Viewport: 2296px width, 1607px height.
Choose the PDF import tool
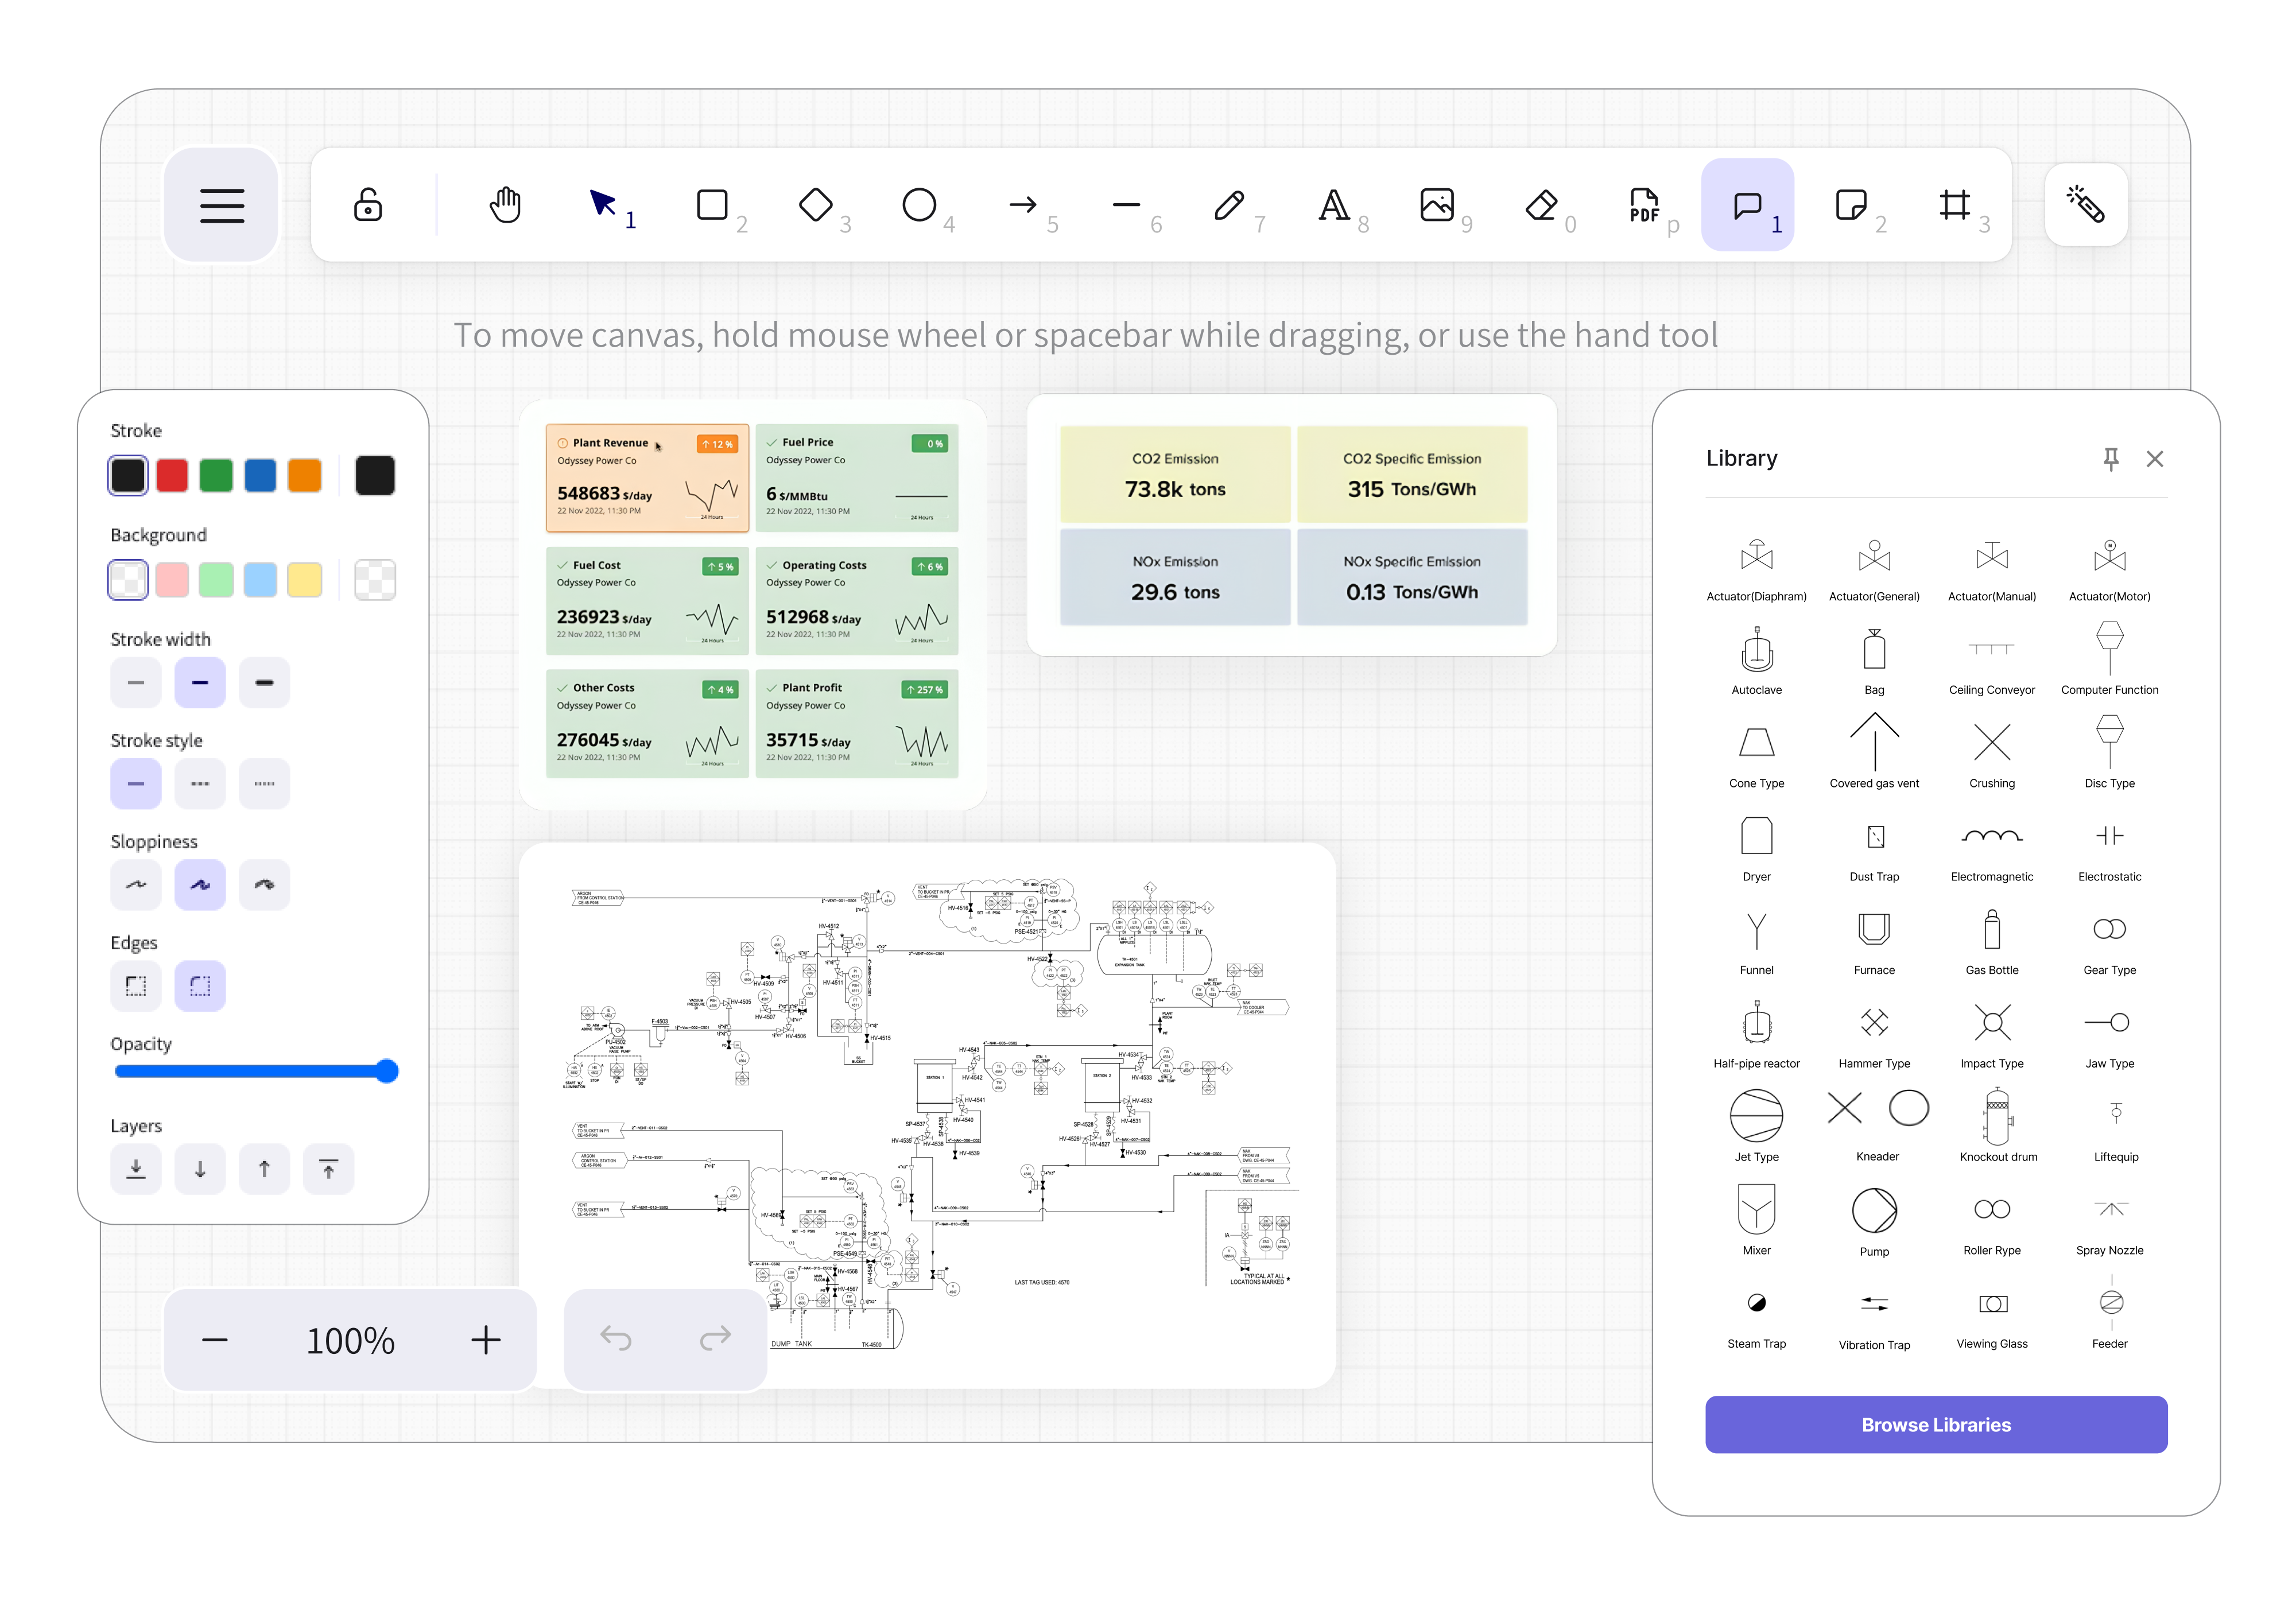[x=1644, y=205]
